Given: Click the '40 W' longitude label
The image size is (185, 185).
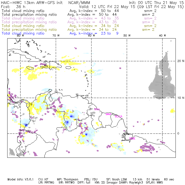Looking at the screenshot, I should (x=162, y=36).
